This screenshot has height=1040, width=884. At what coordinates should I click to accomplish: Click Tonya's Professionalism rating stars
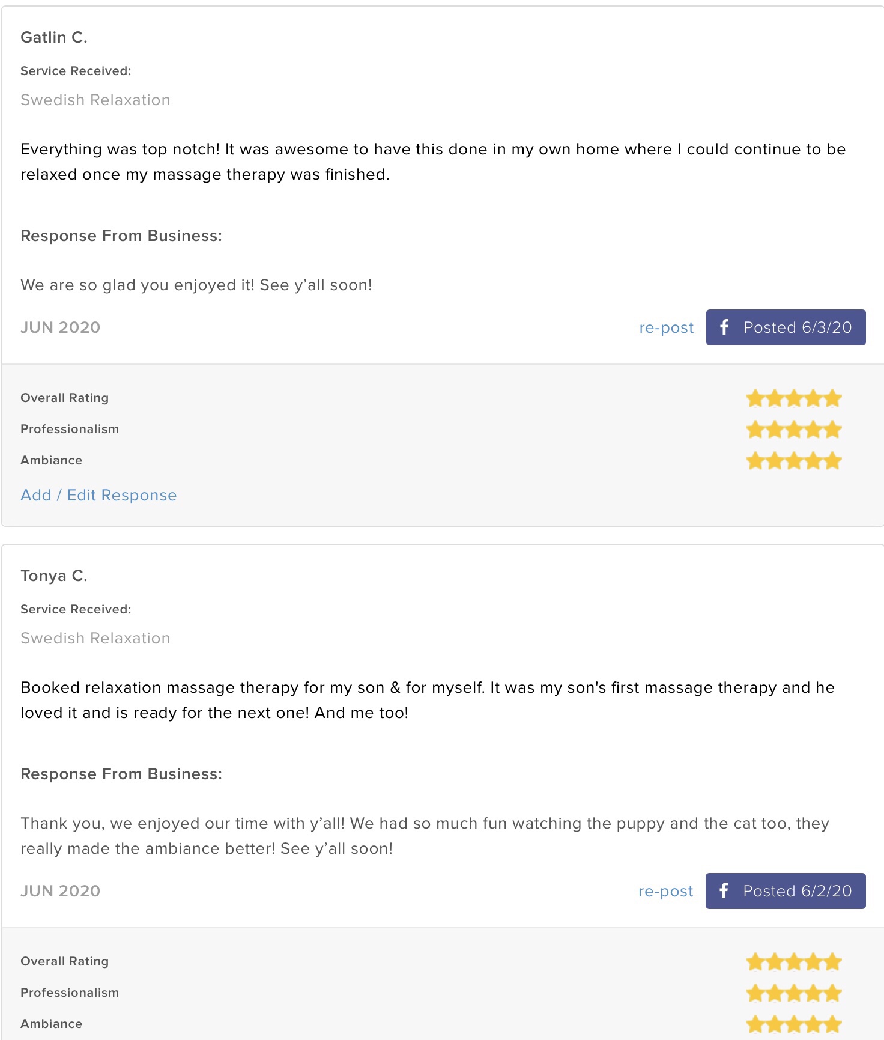[x=793, y=993]
